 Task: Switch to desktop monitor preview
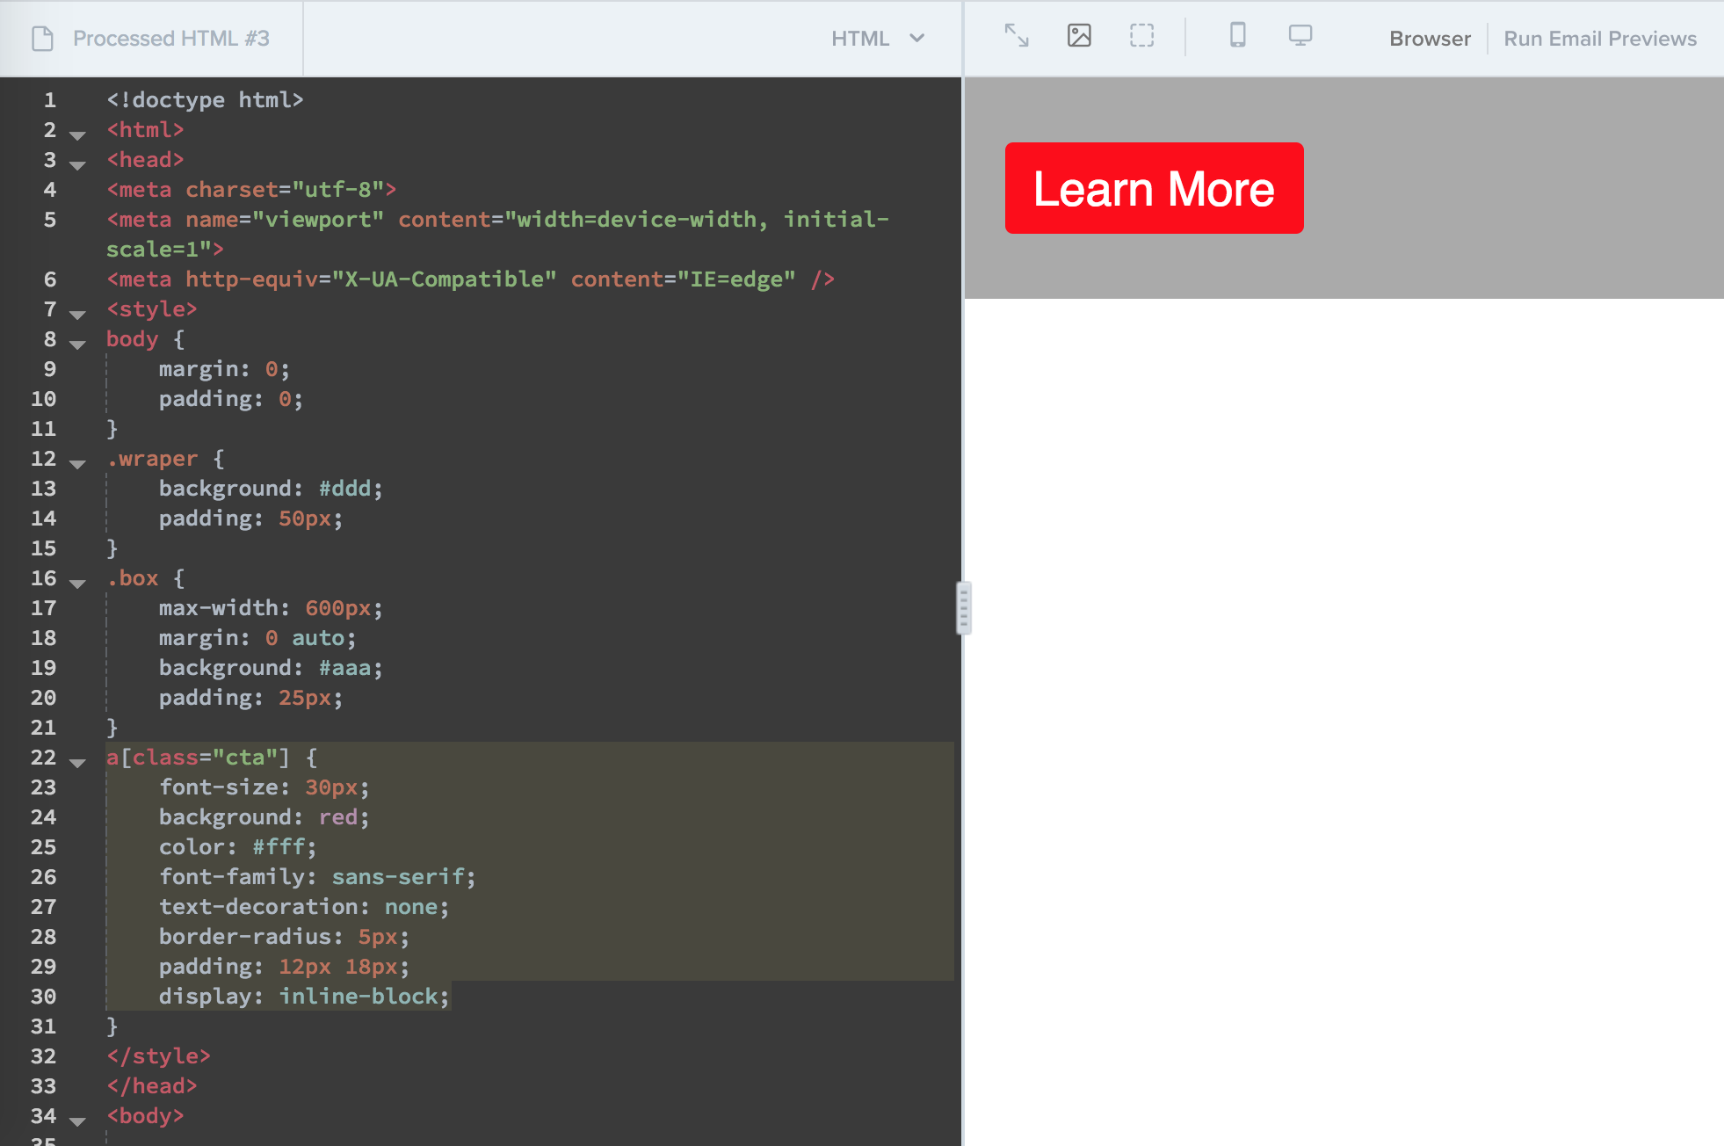(x=1300, y=36)
